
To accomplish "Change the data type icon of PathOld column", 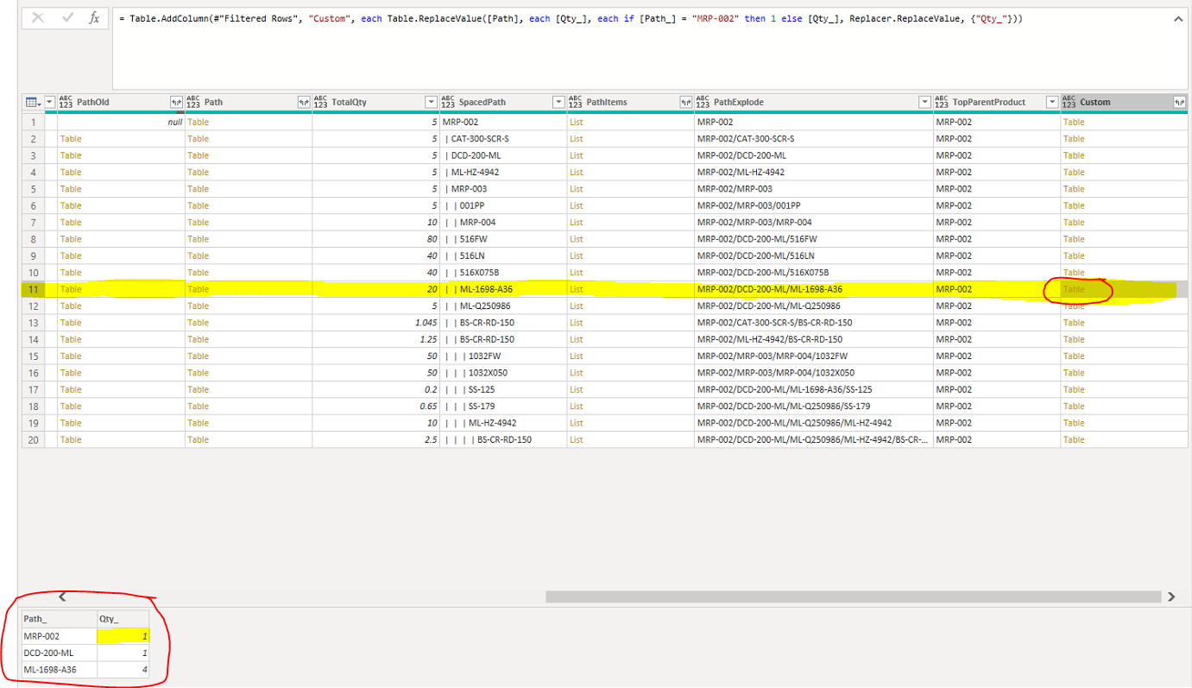I will pos(66,102).
